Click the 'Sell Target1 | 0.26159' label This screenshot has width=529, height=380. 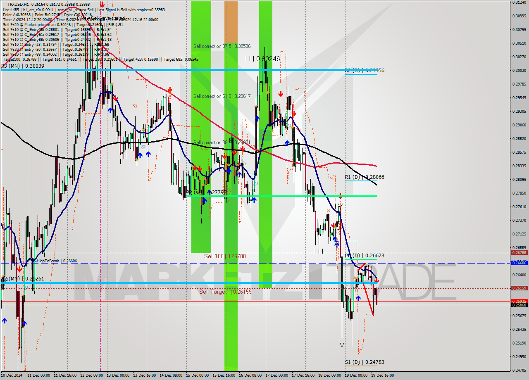click(x=225, y=292)
